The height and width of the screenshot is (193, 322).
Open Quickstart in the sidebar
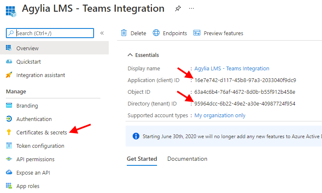coord(29,62)
